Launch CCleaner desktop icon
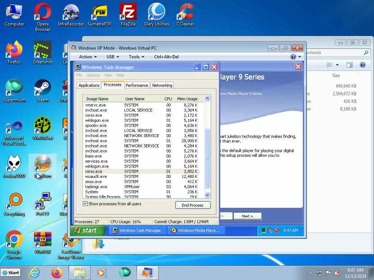This screenshot has width=374, height=280. tap(185, 15)
